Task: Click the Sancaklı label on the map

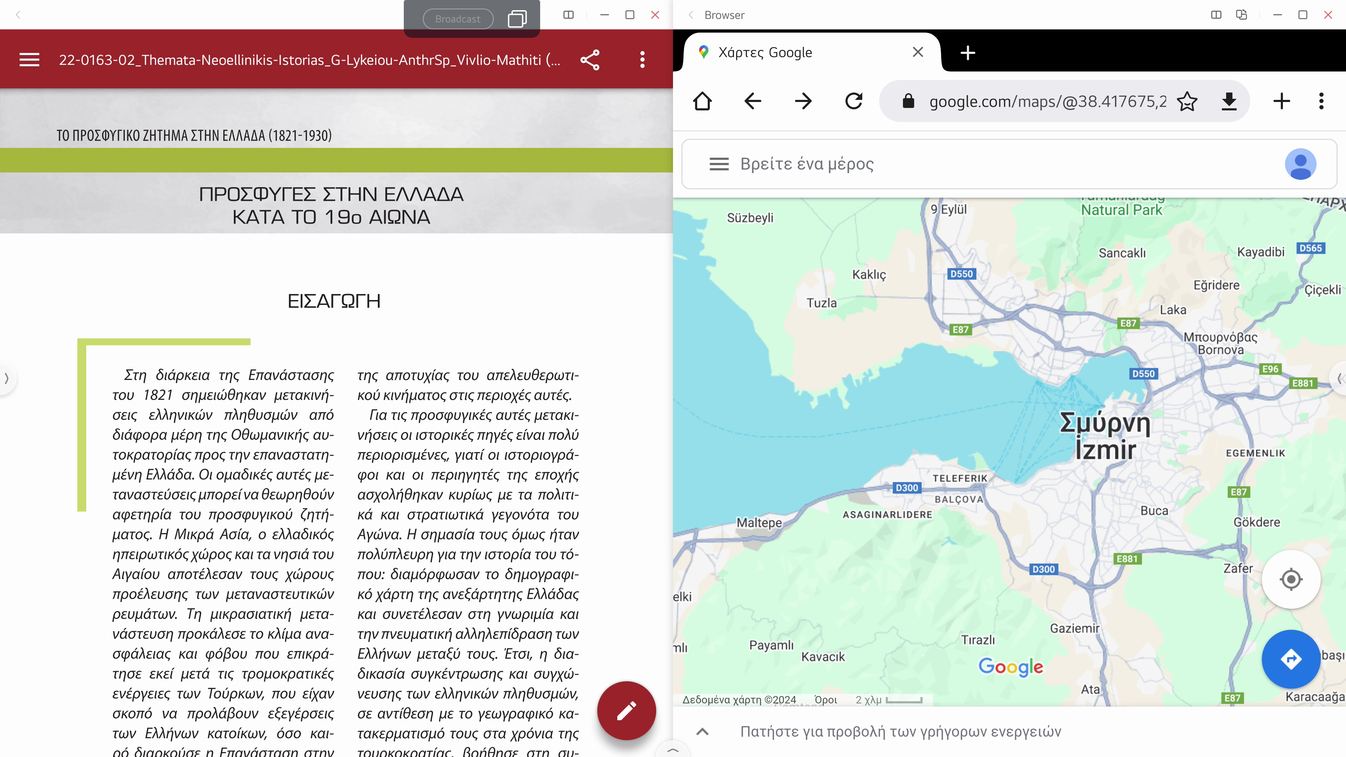Action: click(x=1122, y=253)
